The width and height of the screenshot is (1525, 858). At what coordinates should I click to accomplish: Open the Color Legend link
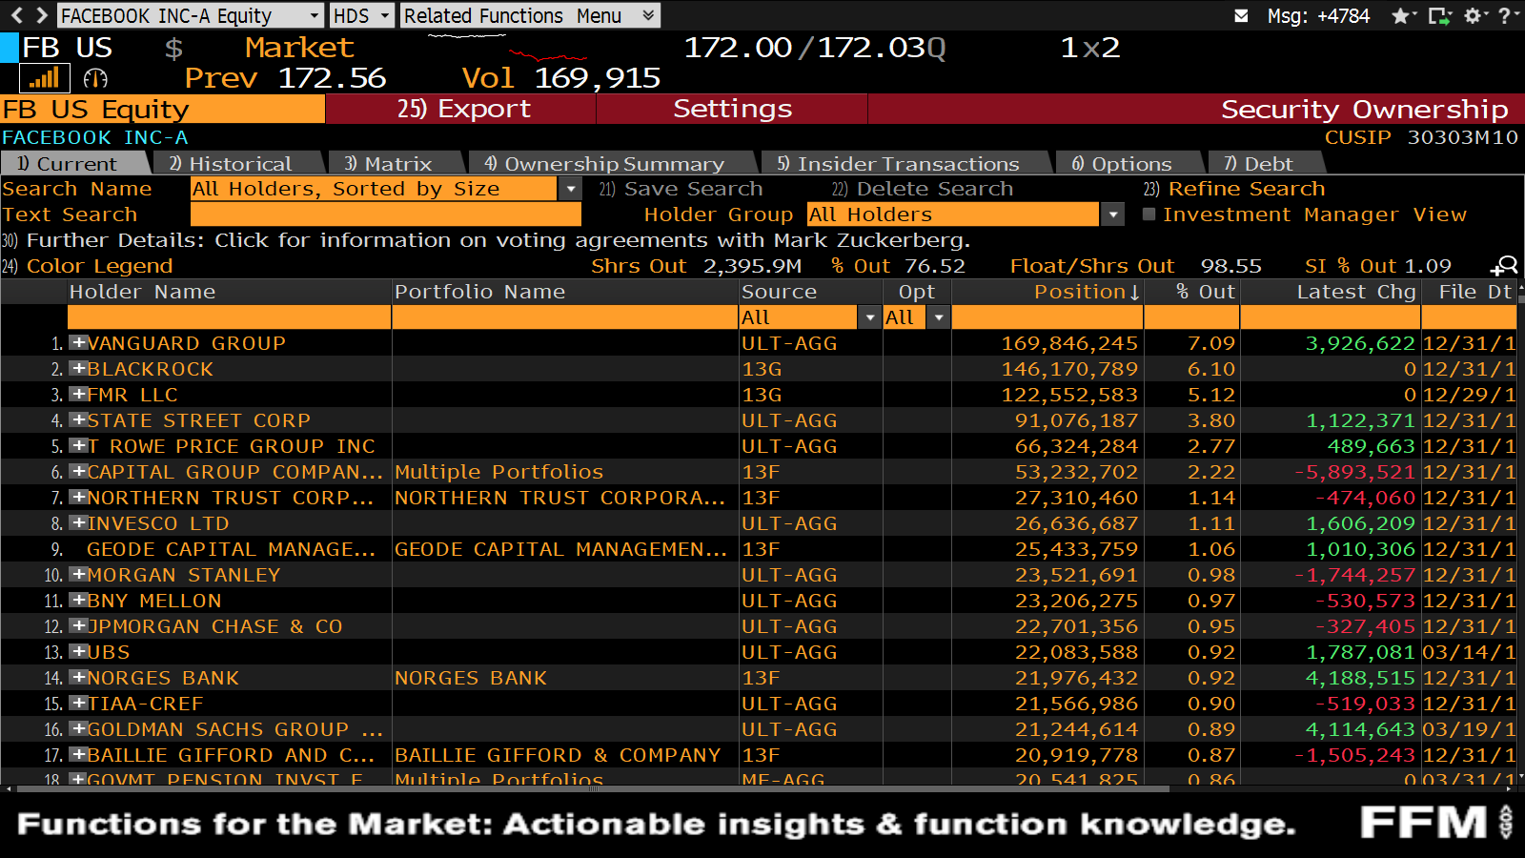(x=88, y=266)
